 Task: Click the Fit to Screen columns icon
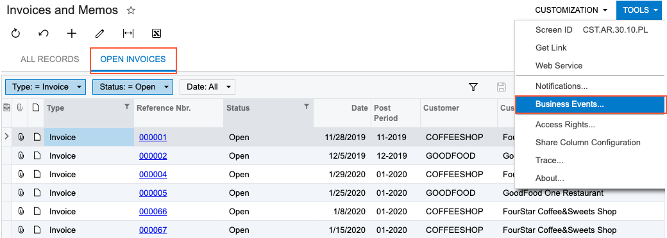click(128, 33)
